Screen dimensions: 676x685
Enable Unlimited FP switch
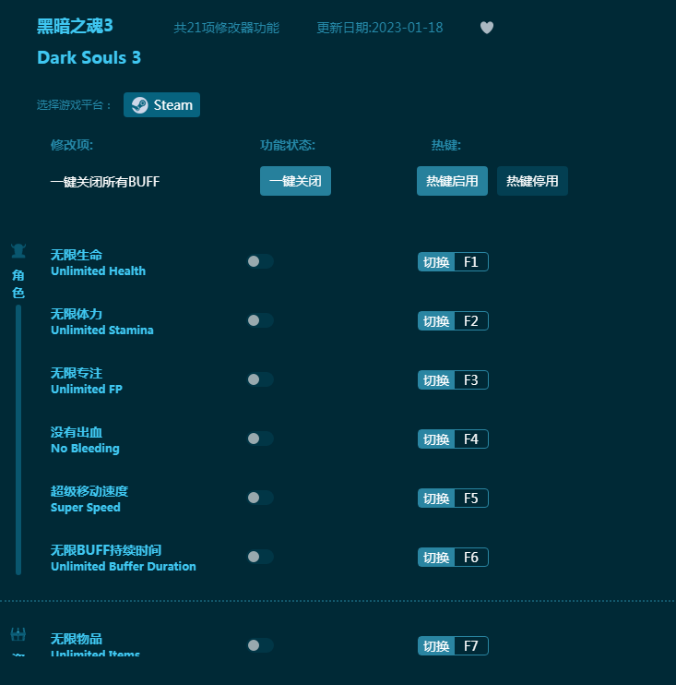[260, 379]
